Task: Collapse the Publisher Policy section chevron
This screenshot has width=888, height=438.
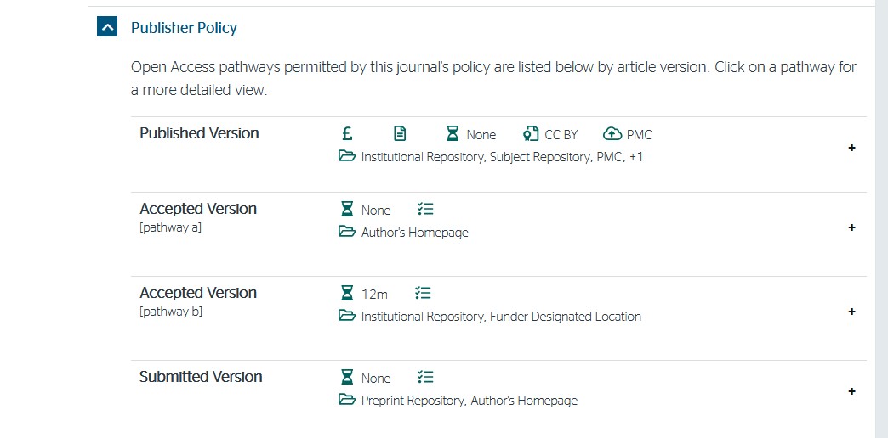Action: (107, 26)
